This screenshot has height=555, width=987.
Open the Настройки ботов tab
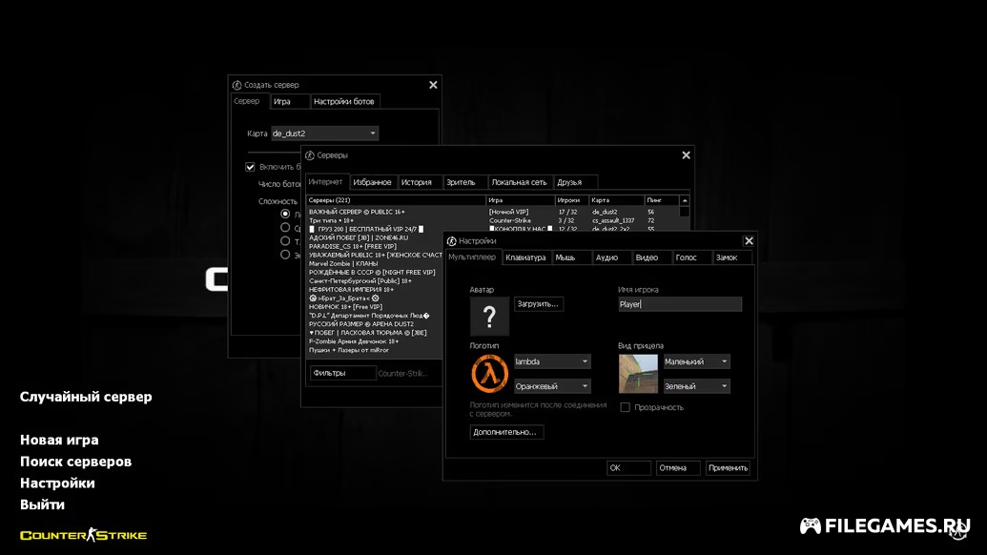[344, 101]
